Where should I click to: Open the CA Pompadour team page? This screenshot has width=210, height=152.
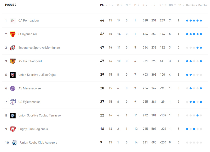(29, 21)
